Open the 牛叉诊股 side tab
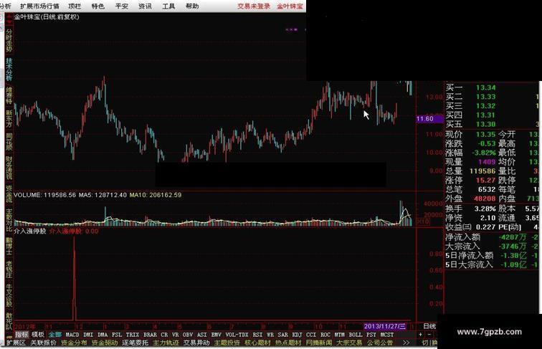 click(9, 296)
